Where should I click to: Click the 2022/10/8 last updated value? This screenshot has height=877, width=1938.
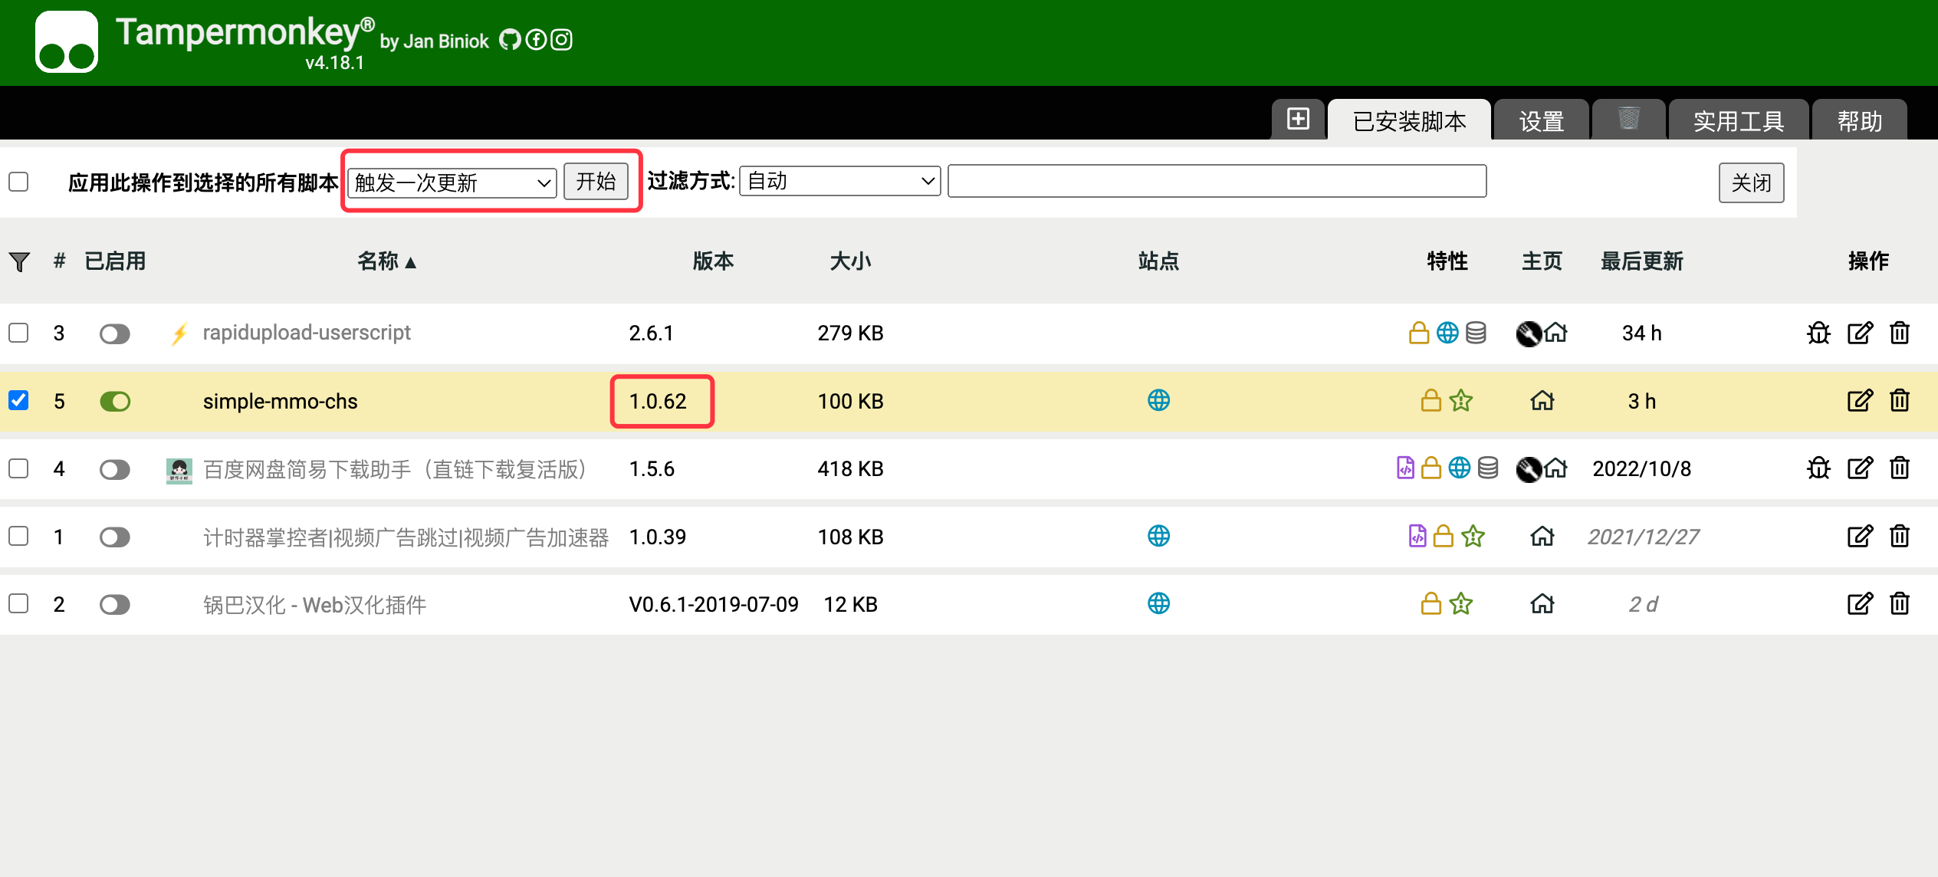[x=1641, y=468]
